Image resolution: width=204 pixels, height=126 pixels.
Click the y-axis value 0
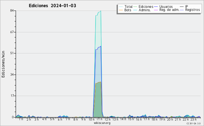coord(13,117)
